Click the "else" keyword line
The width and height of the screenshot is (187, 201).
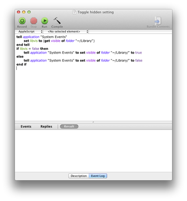click(20, 56)
